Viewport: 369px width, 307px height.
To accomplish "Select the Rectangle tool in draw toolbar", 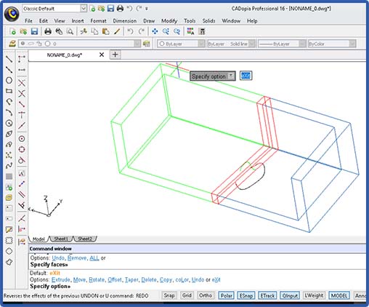I will click(x=9, y=91).
